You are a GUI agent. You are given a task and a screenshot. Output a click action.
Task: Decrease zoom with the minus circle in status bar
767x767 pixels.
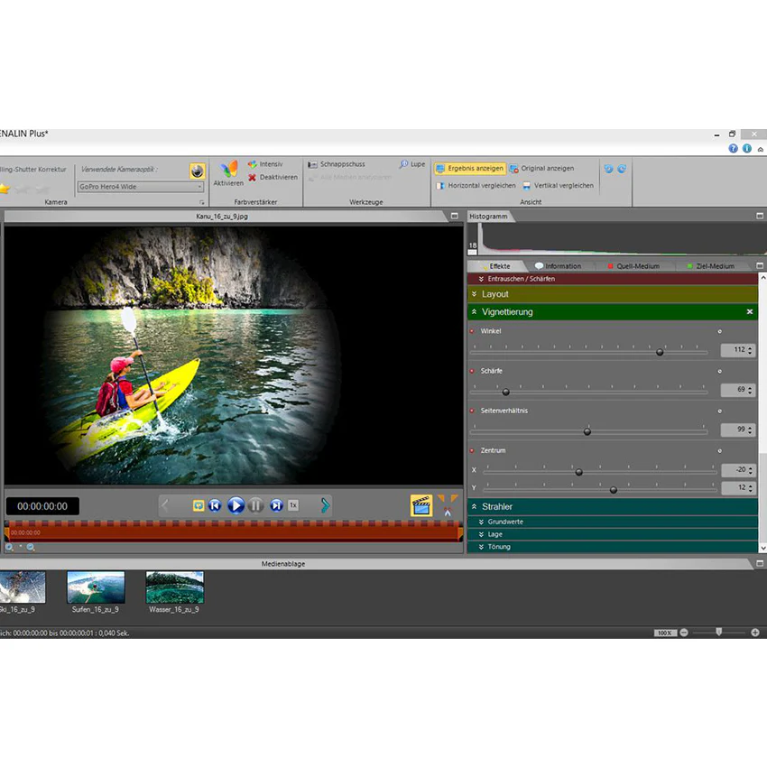(684, 633)
